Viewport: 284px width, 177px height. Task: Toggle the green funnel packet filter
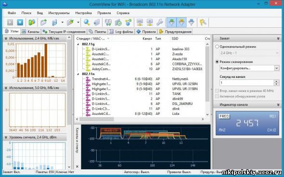[171, 22]
